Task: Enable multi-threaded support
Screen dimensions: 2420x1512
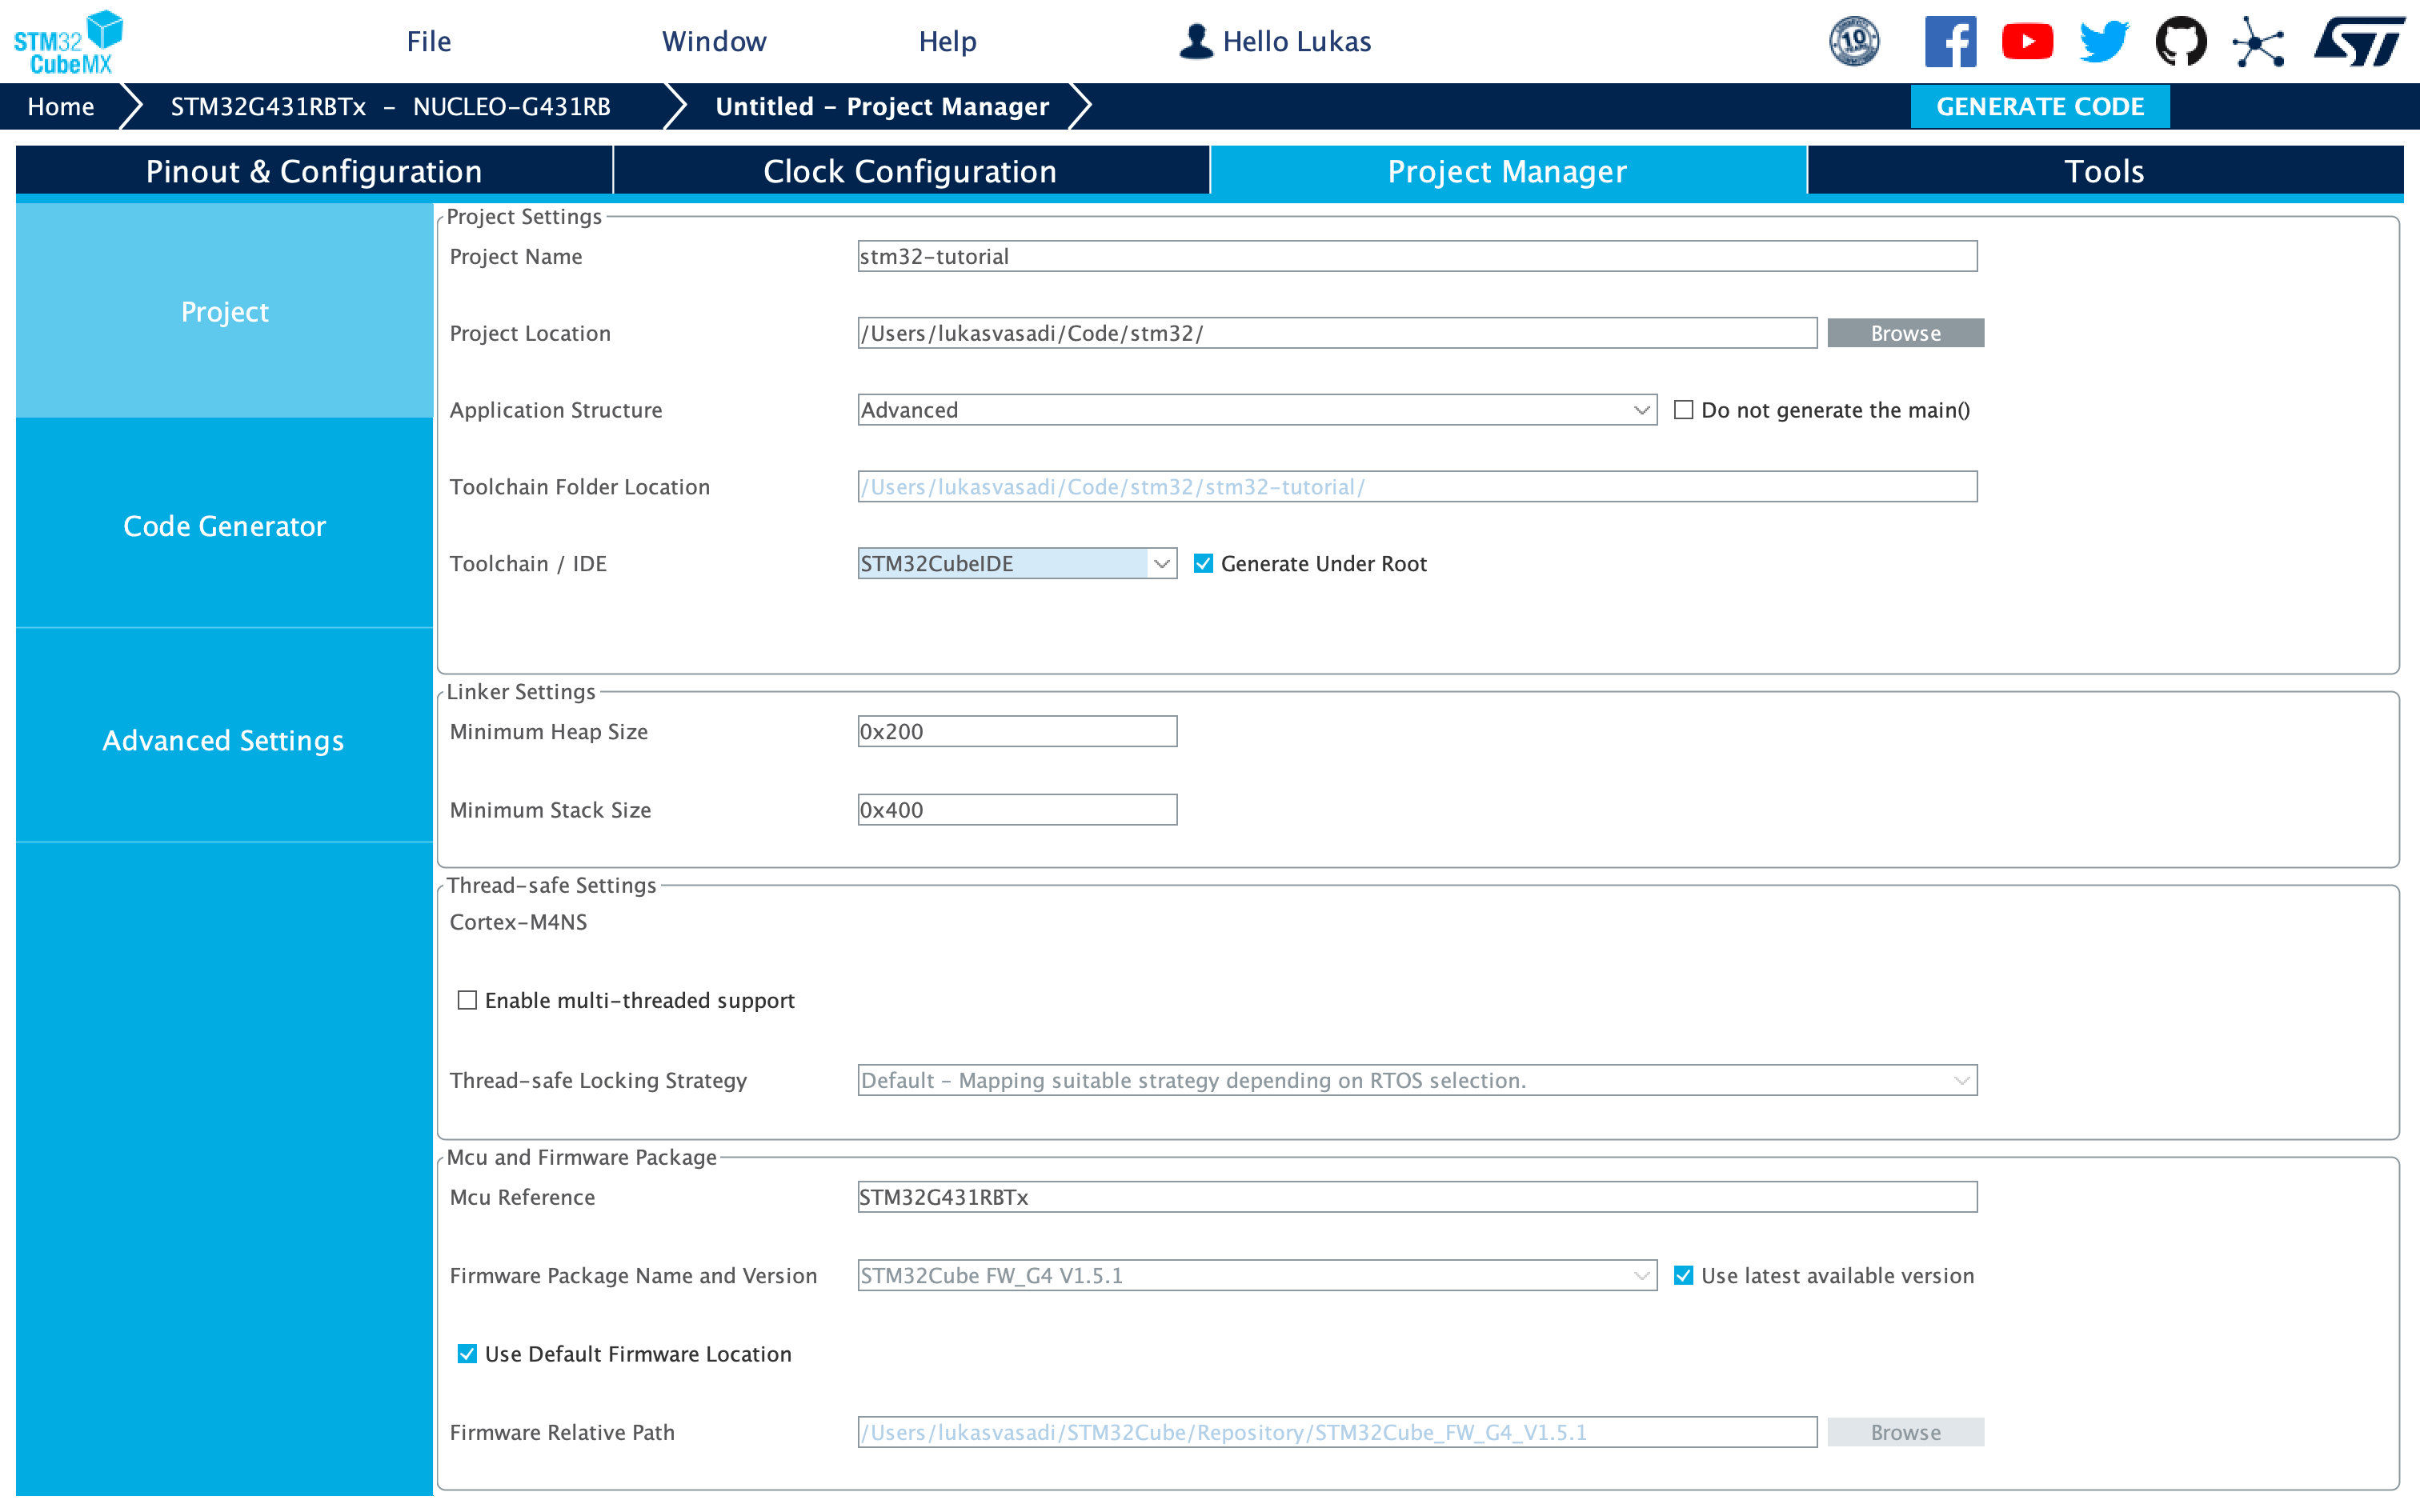Action: click(x=467, y=999)
